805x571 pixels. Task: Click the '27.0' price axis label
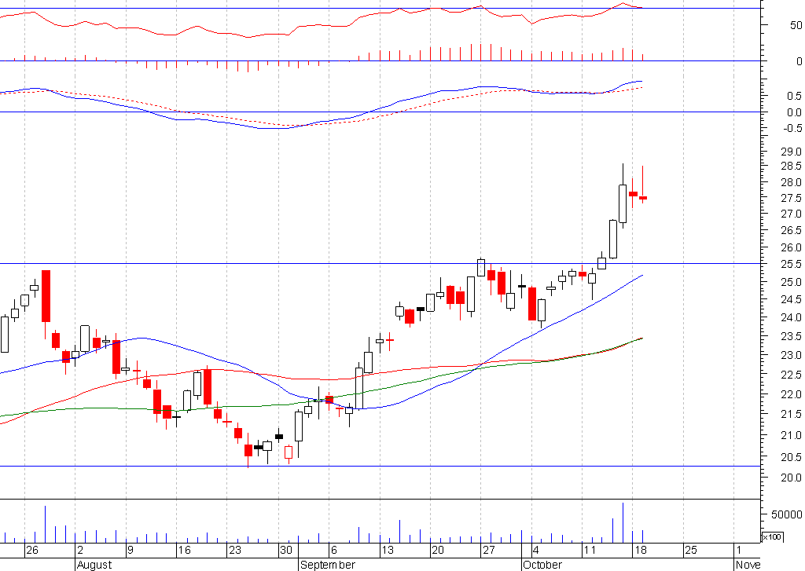click(x=791, y=214)
